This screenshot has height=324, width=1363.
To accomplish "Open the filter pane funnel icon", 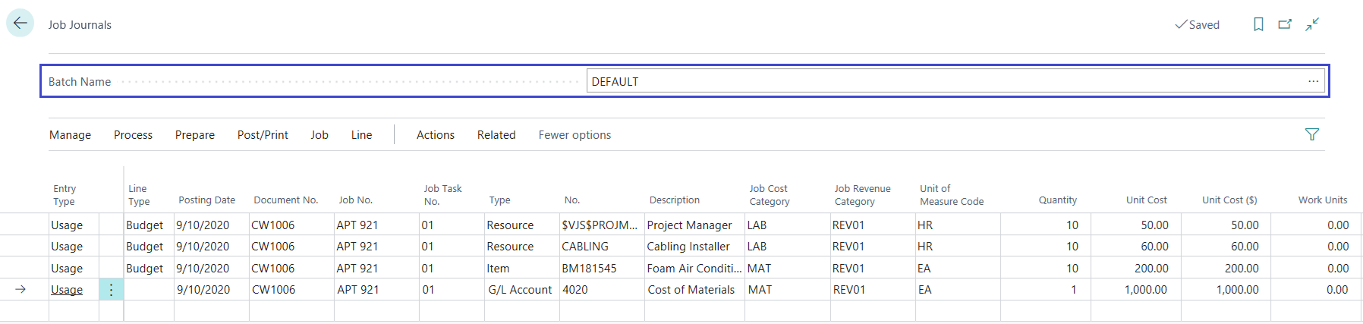I will tap(1311, 134).
